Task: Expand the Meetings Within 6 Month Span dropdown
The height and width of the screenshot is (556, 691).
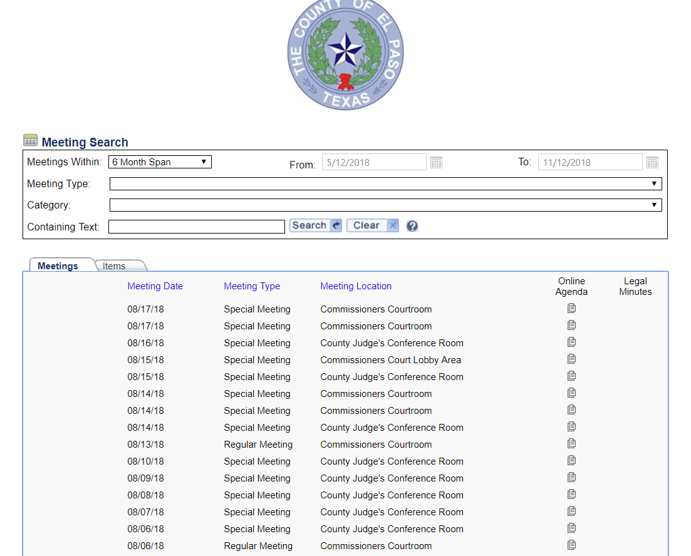Action: pyautogui.click(x=160, y=162)
